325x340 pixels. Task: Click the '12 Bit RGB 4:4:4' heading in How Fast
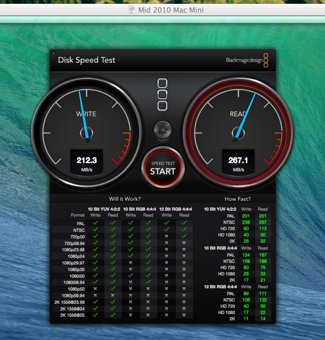coord(220,287)
